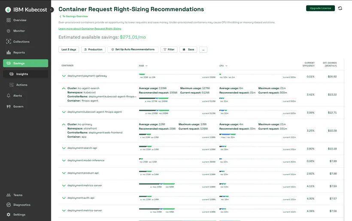Click the Savings money icon
This screenshot has width=352, height=221.
click(x=9, y=63)
